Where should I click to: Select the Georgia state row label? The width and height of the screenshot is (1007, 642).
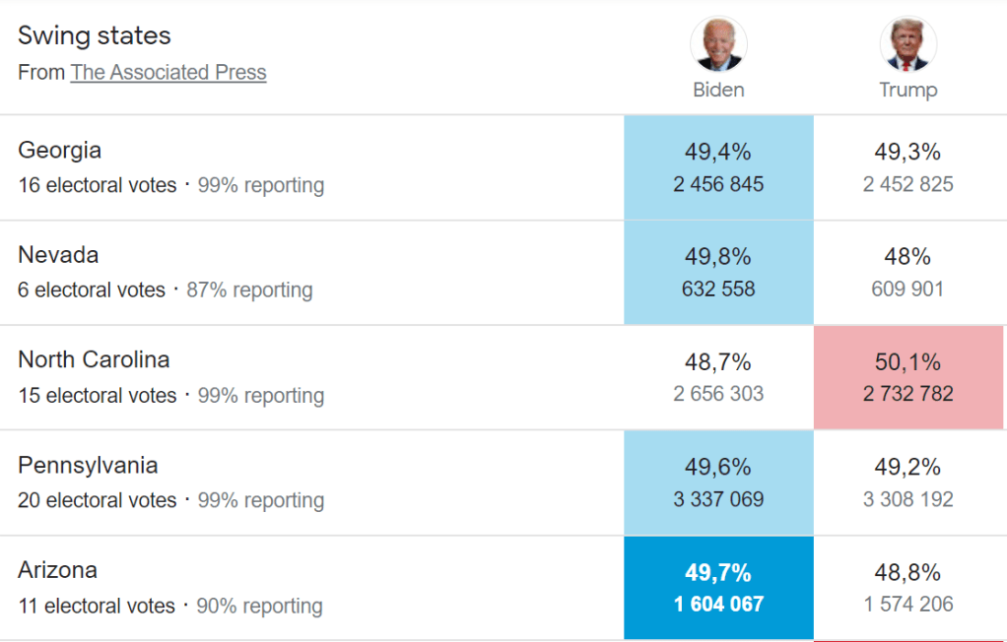click(60, 150)
